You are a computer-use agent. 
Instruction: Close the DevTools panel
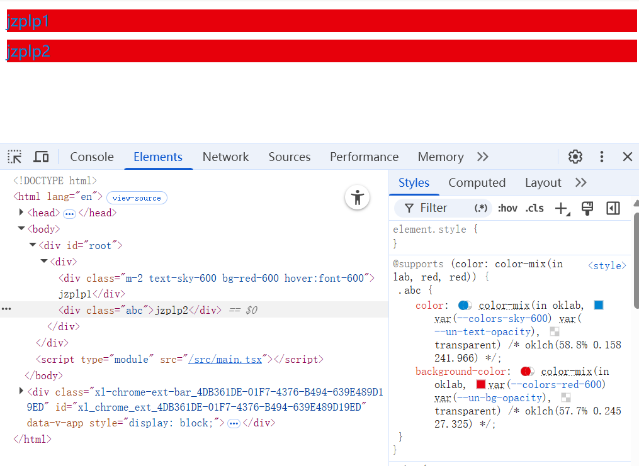(628, 157)
